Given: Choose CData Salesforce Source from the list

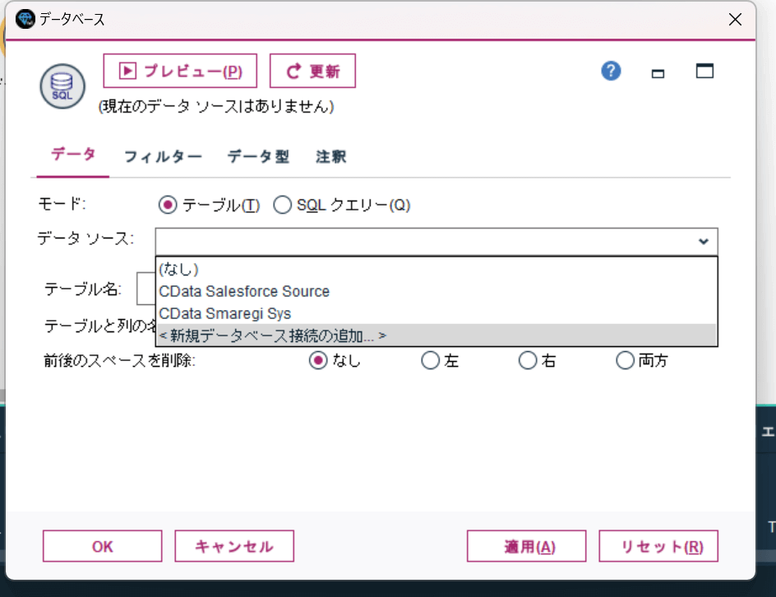Looking at the screenshot, I should 244,291.
